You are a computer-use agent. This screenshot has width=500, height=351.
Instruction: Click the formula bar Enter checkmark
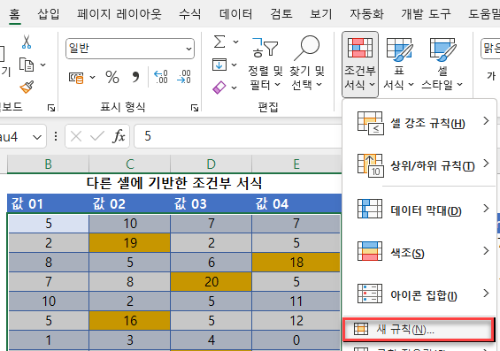97,136
